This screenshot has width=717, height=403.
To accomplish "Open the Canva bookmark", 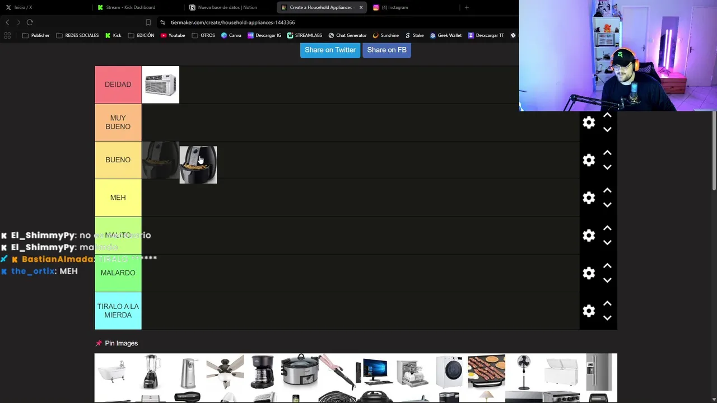I will (231, 35).
